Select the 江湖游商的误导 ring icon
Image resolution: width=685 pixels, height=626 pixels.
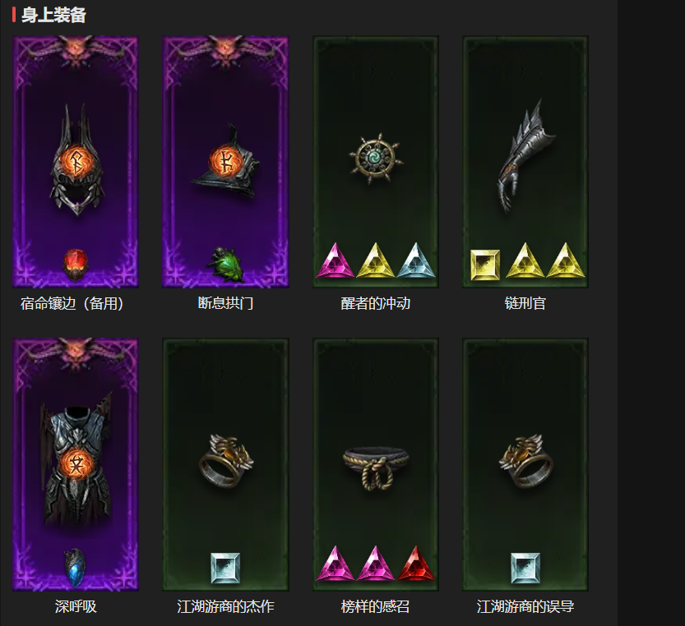pyautogui.click(x=525, y=461)
